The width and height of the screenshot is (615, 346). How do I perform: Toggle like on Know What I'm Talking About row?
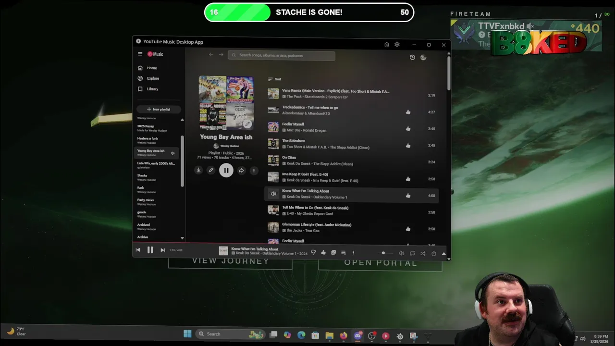click(x=408, y=196)
